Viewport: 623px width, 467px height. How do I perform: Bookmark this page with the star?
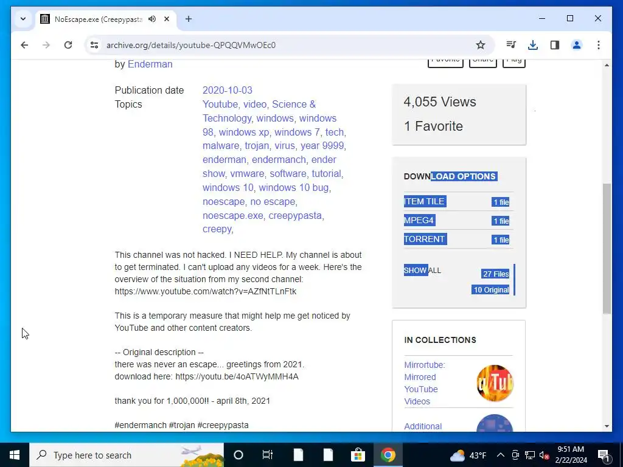click(481, 45)
